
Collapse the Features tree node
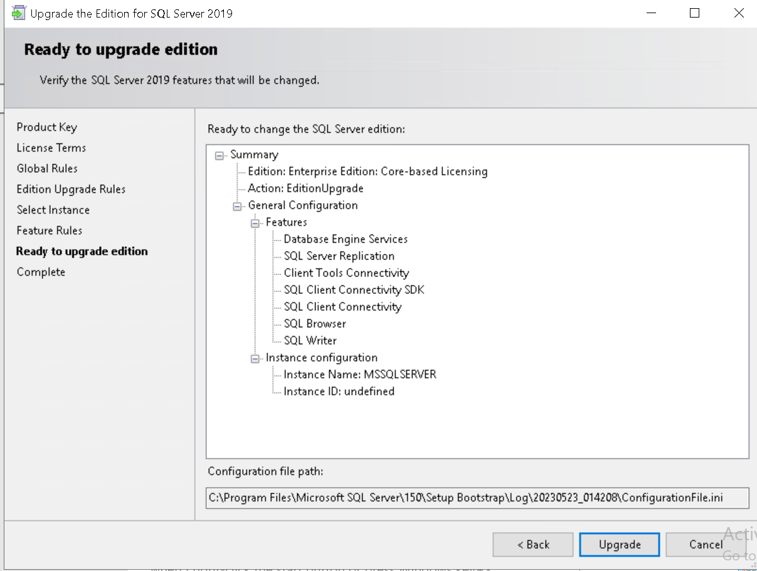click(x=255, y=223)
